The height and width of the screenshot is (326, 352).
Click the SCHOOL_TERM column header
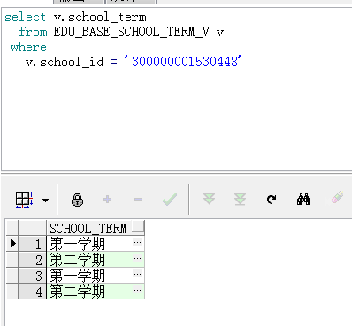tap(96, 228)
